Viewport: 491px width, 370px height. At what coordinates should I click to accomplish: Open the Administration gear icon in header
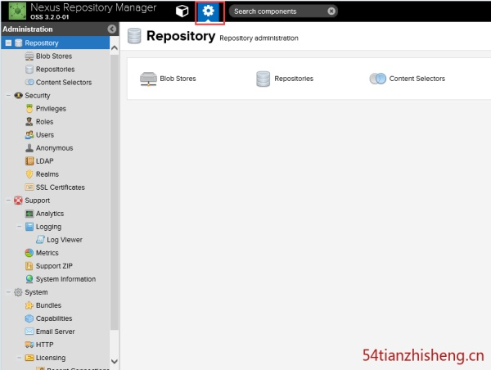[208, 11]
